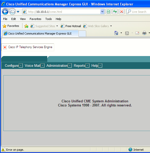Open the View menu
The width and height of the screenshot is (150, 153).
[x=23, y=19]
